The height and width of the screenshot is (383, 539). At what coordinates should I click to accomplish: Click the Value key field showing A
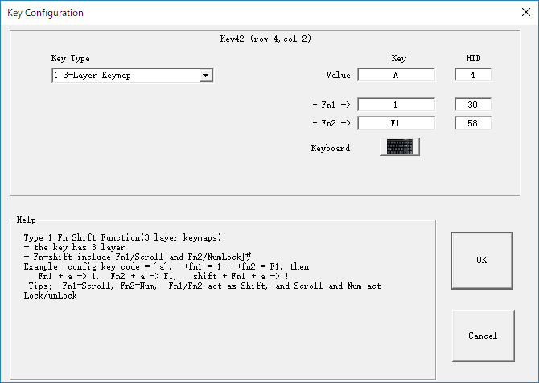click(x=397, y=75)
